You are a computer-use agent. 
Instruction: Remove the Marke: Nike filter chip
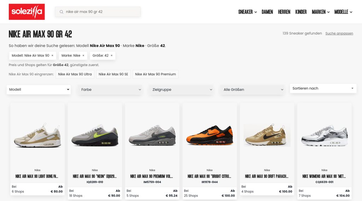tap(83, 55)
